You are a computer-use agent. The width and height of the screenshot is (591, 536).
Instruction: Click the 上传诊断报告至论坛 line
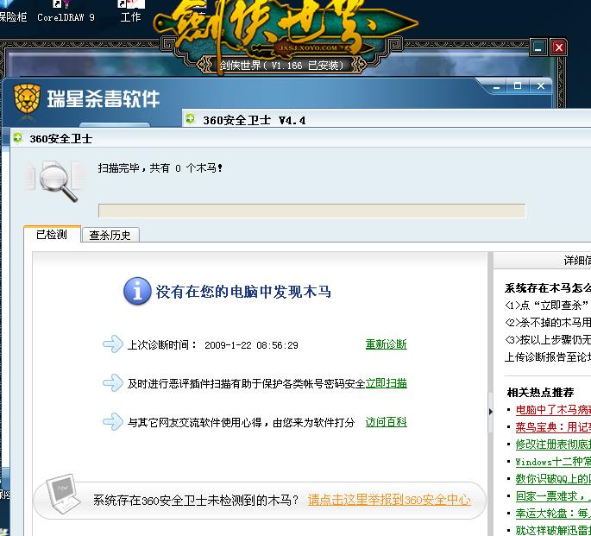(548, 357)
